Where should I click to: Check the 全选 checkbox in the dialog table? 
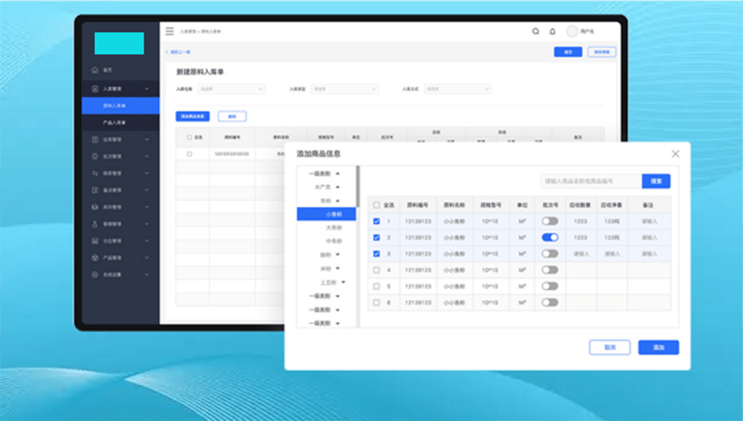point(376,205)
